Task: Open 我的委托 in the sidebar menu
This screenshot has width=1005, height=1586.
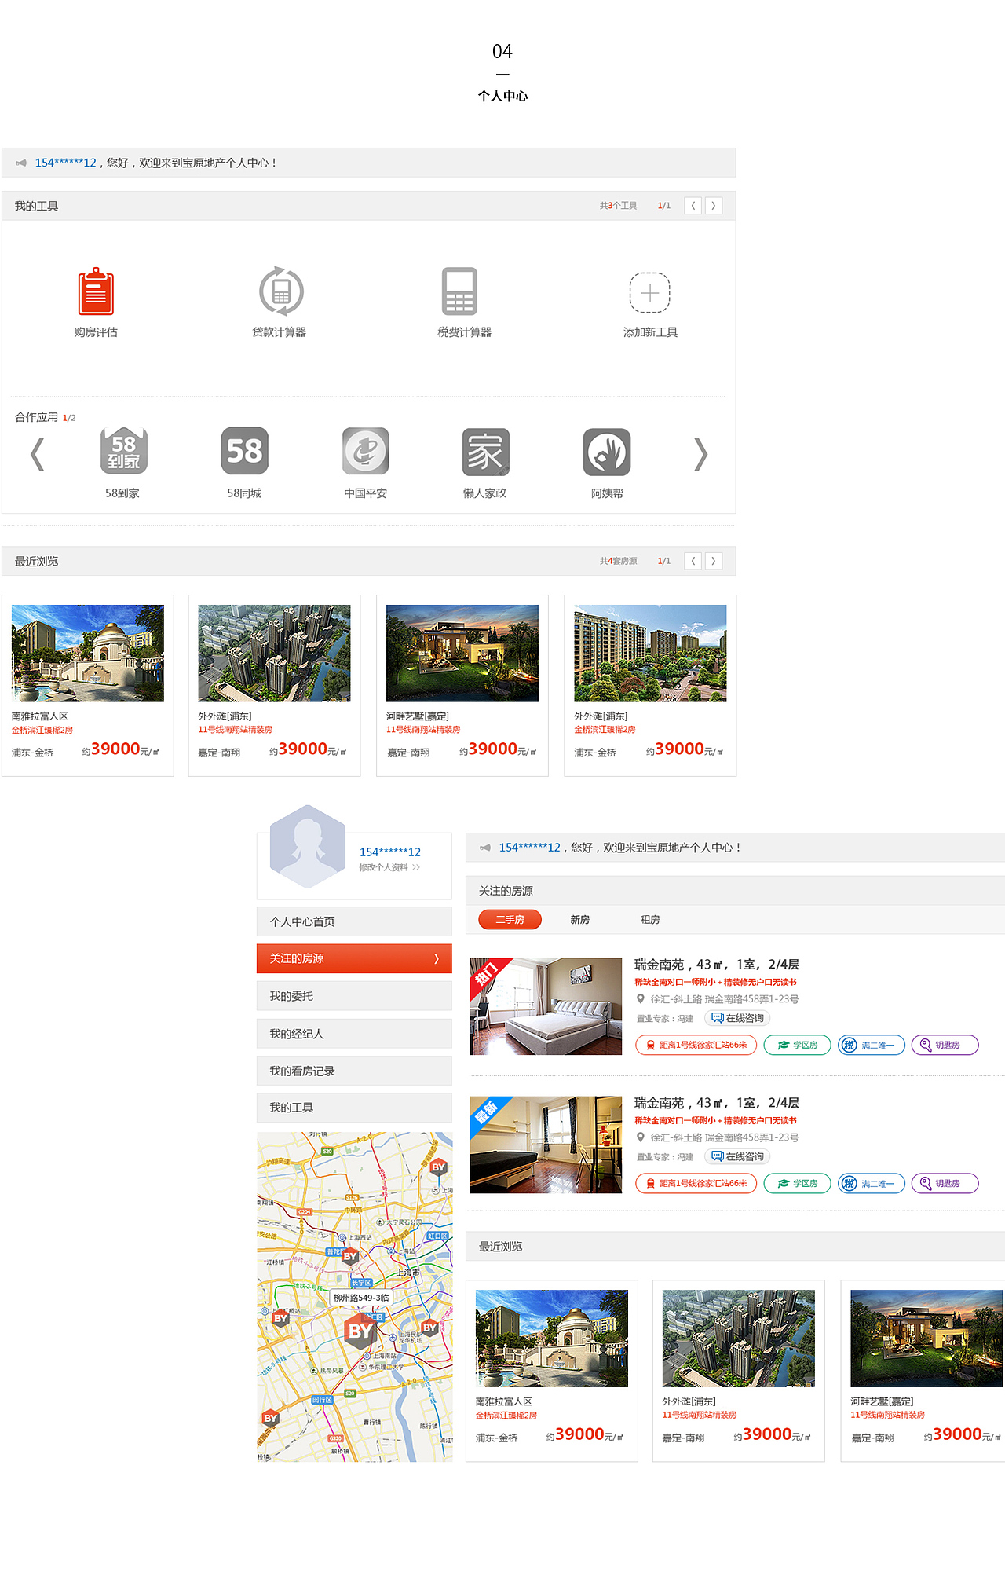Action: pos(354,996)
